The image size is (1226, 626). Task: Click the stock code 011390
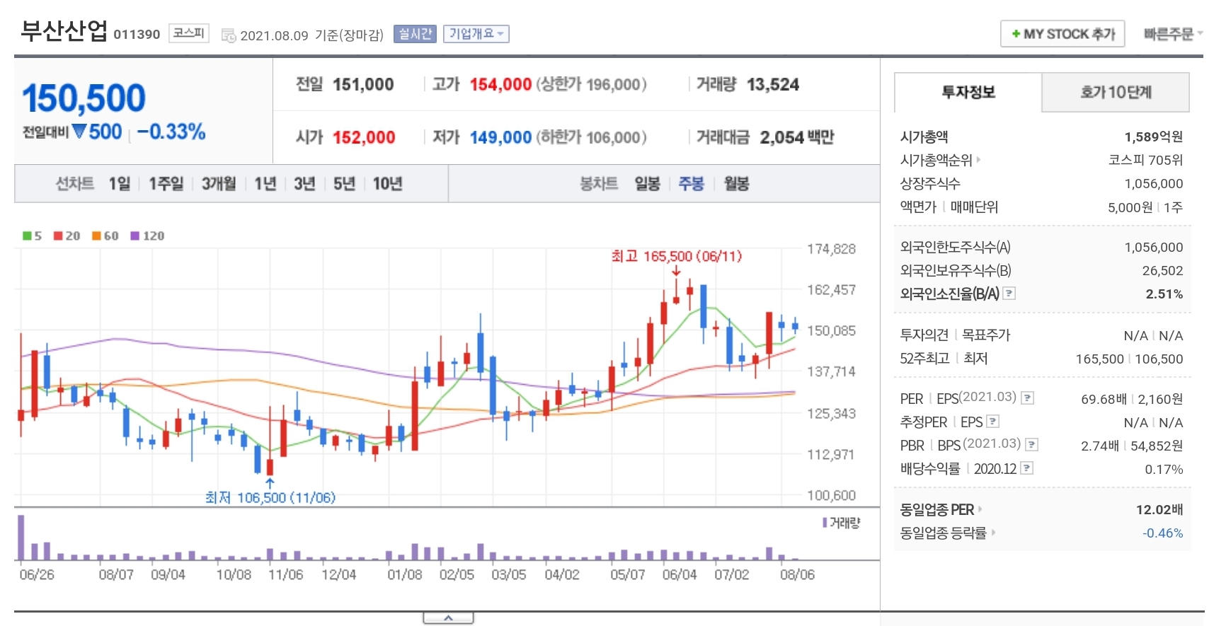137,35
